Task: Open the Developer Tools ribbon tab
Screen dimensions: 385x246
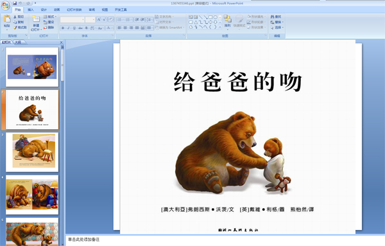Action: point(121,10)
